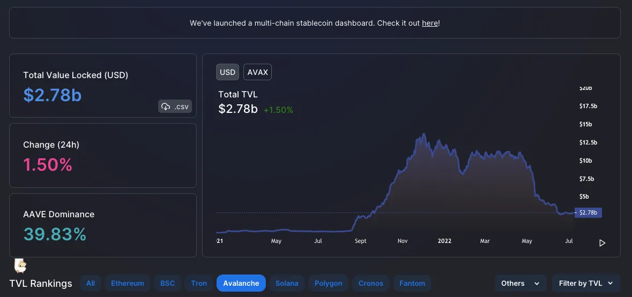Select the BSC chain tab
632x297 pixels.
(x=167, y=283)
